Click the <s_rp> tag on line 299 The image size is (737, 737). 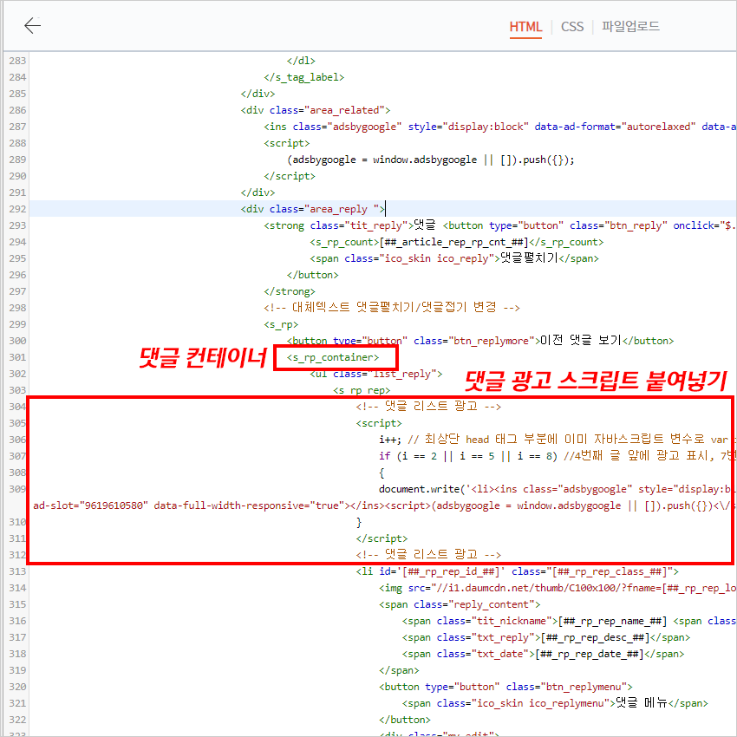point(281,324)
